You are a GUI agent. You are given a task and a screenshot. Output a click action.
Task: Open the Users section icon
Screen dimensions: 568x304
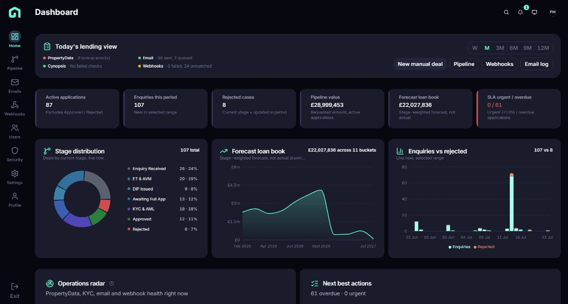coord(14,128)
